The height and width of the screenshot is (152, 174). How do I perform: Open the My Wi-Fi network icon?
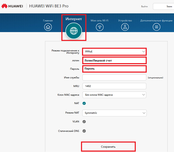pyautogui.click(x=100, y=27)
